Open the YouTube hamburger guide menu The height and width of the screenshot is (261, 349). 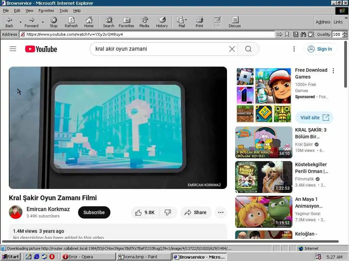[x=13, y=49]
